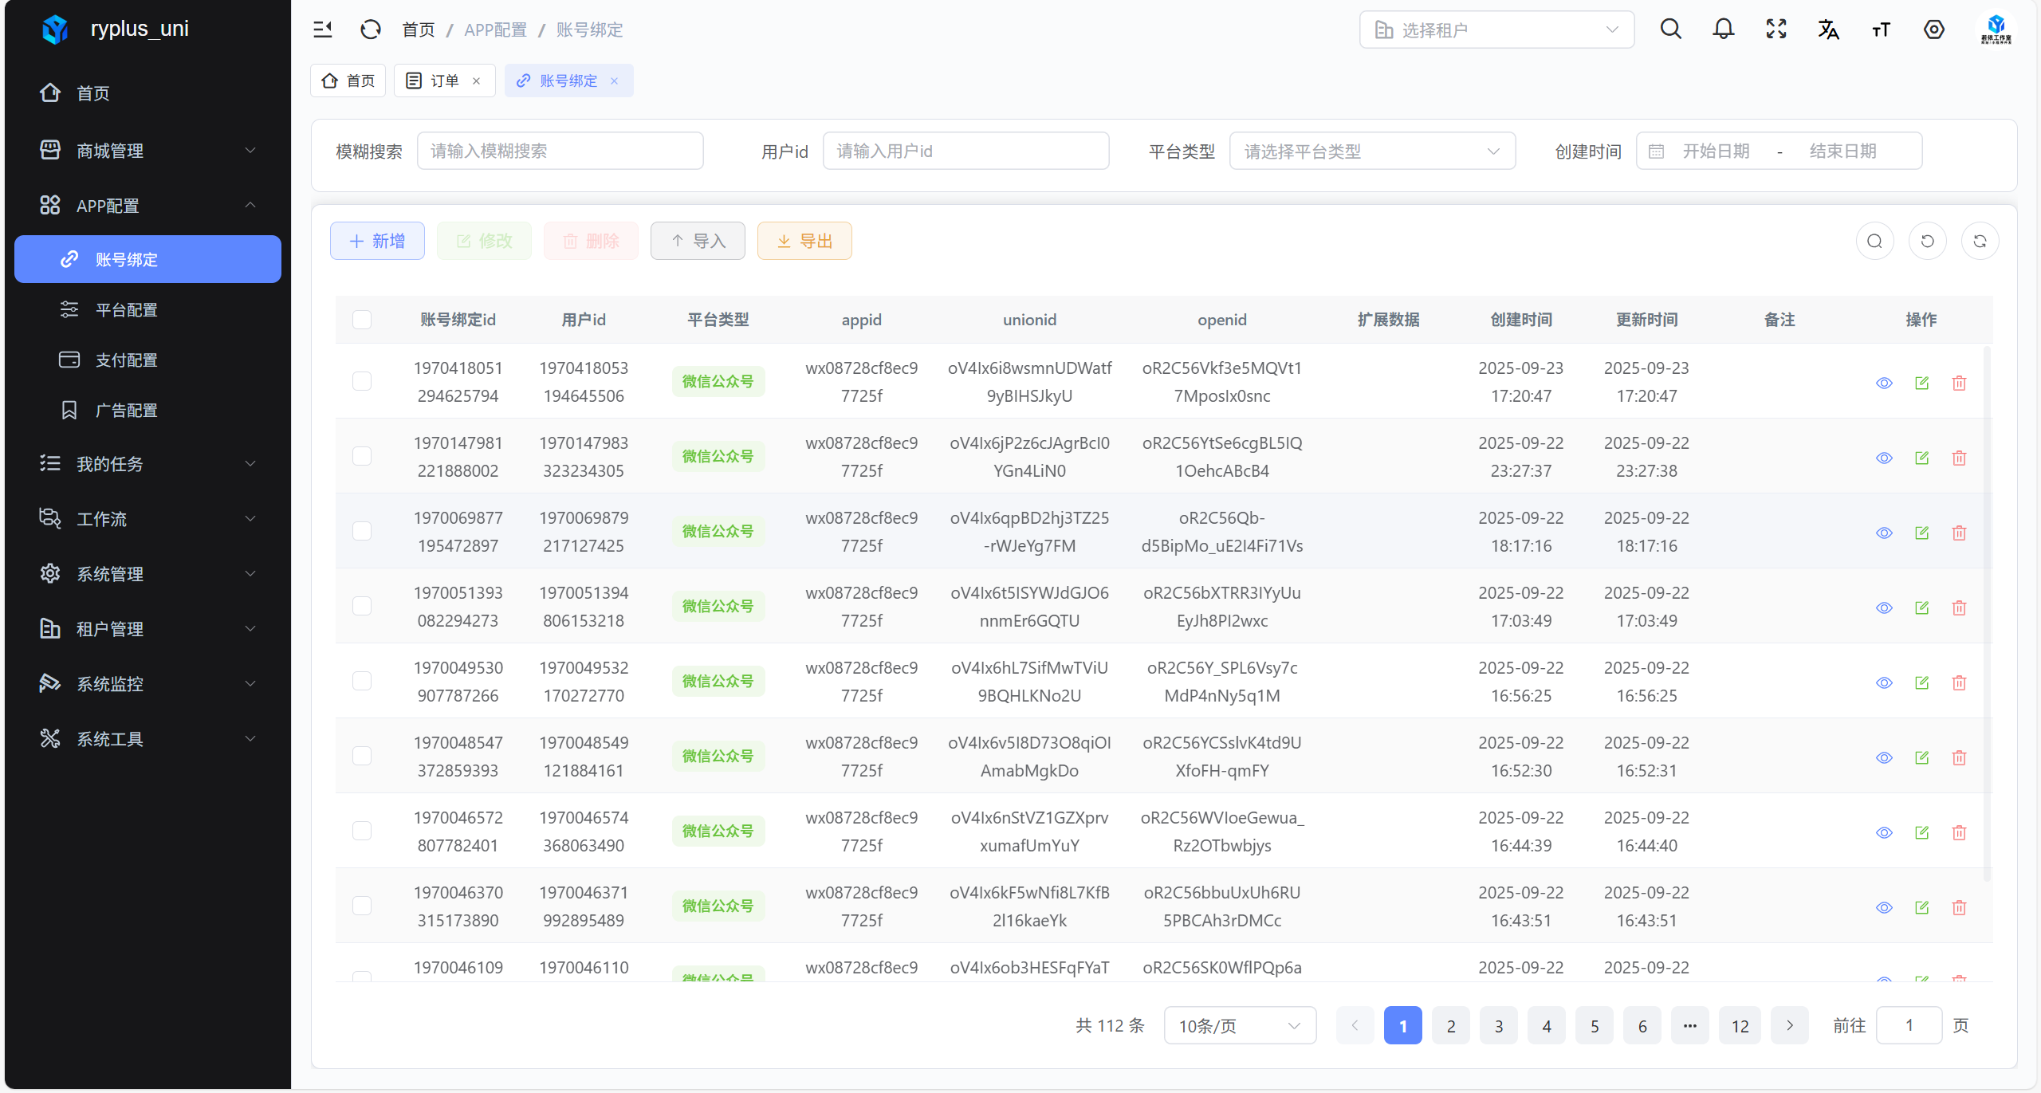Open theme settings icon in header
The height and width of the screenshot is (1093, 2041).
tap(1934, 29)
